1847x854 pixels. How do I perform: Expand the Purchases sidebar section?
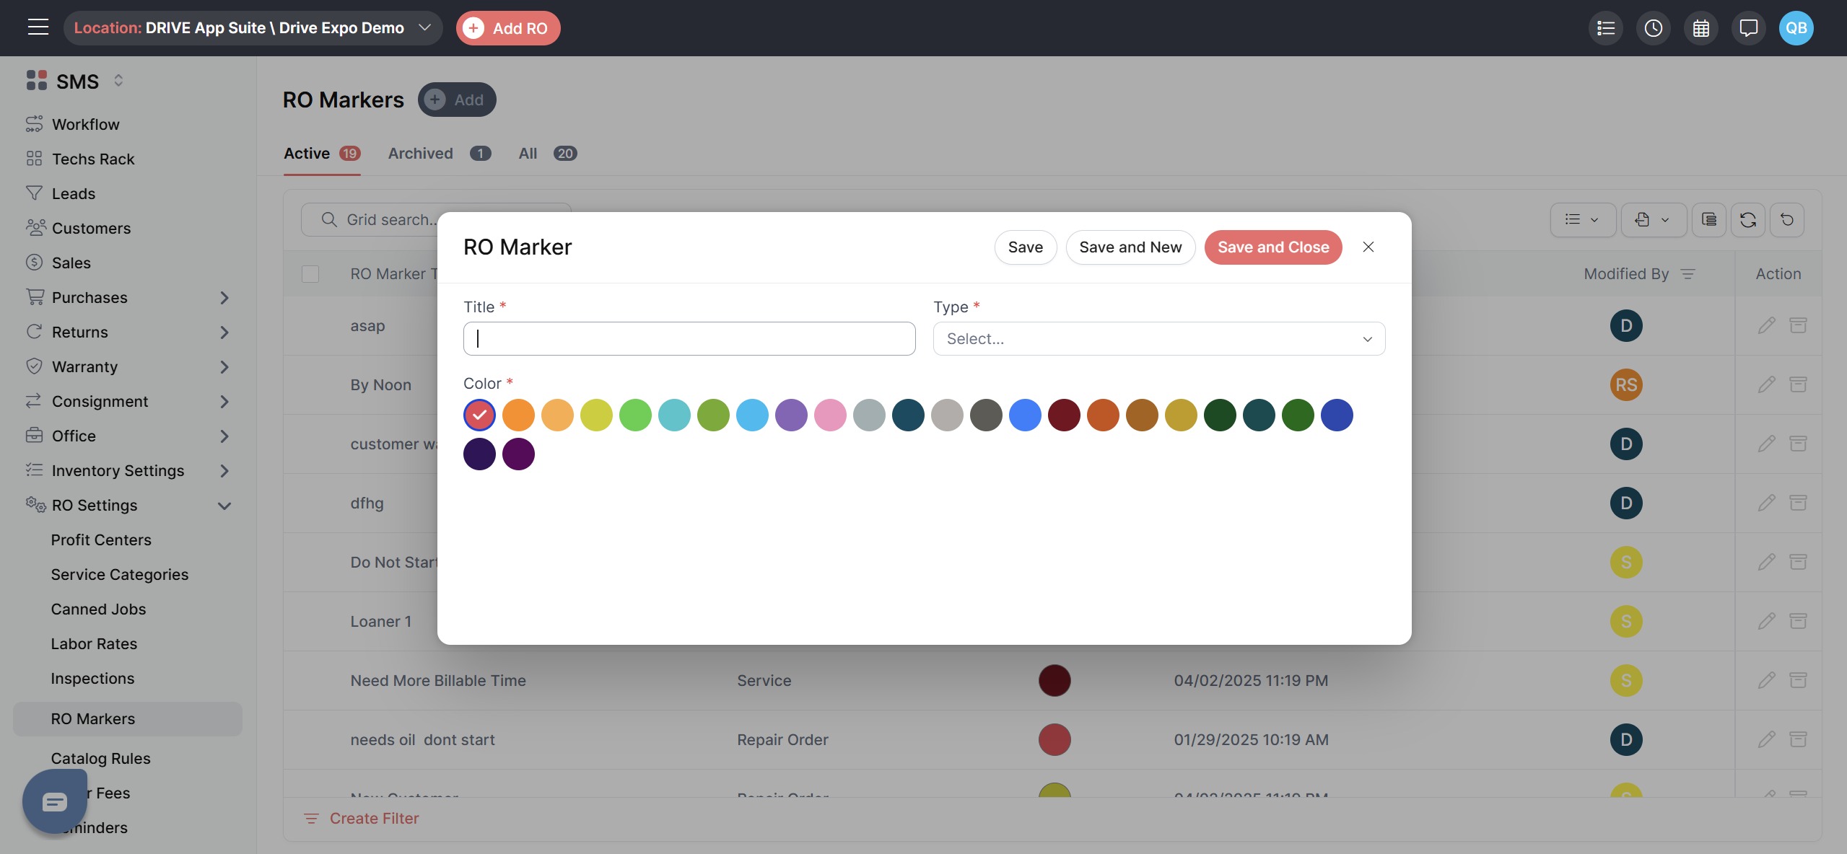pos(224,298)
